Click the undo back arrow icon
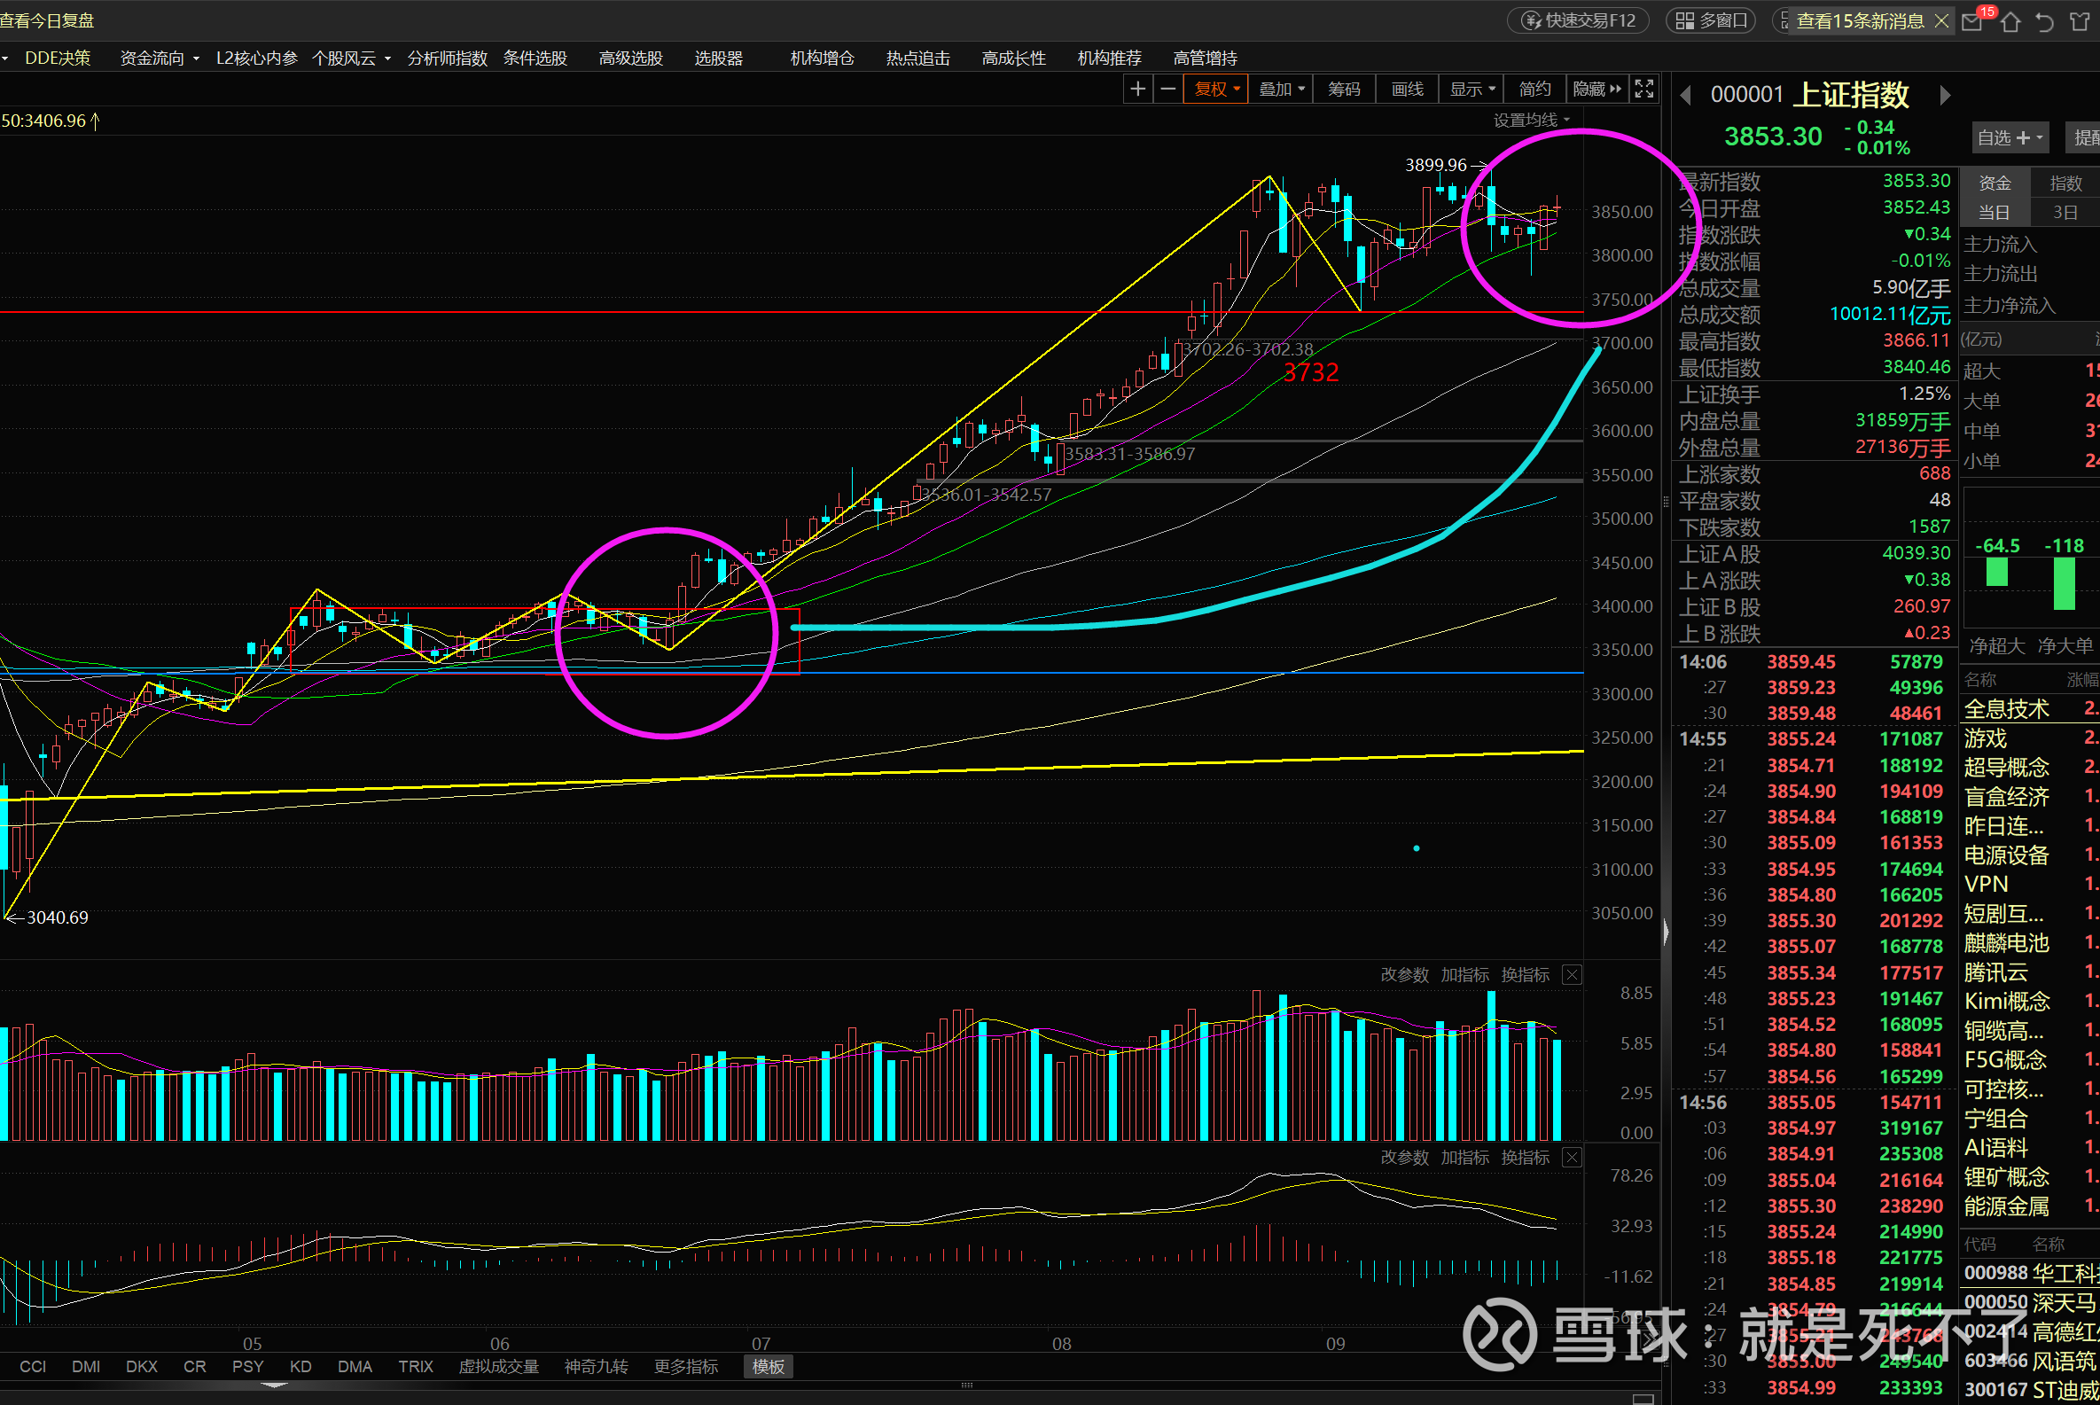Viewport: 2100px width, 1405px height. [2044, 21]
